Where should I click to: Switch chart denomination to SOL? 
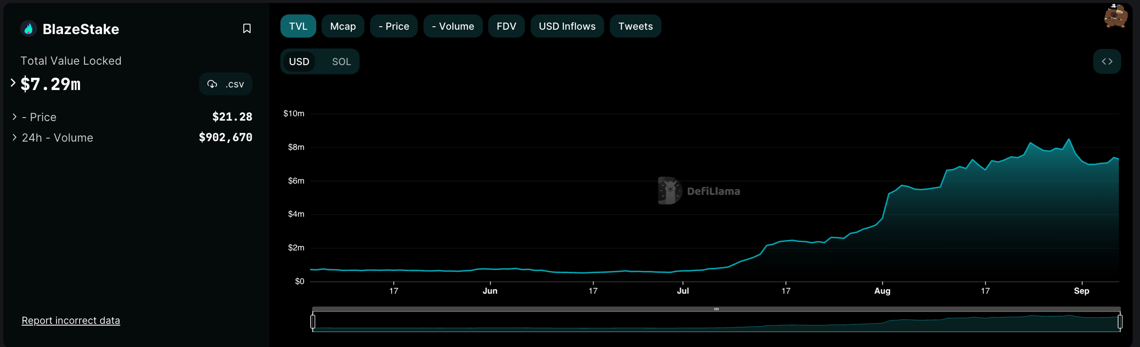pyautogui.click(x=341, y=62)
